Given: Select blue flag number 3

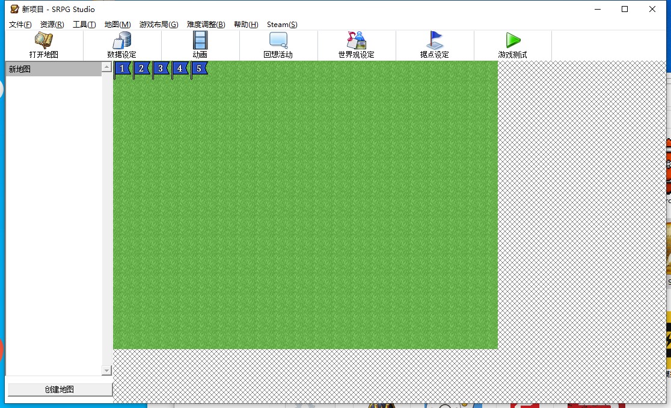Looking at the screenshot, I should coord(161,69).
